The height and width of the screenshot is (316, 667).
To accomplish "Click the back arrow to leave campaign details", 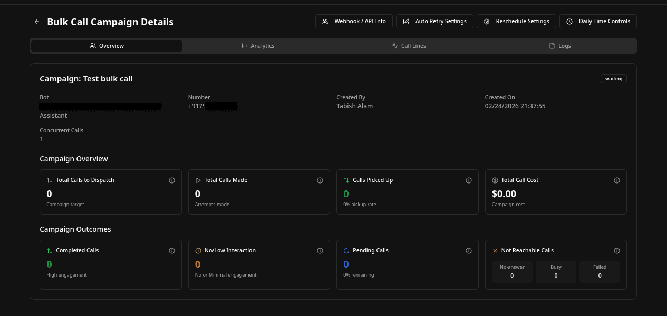I will point(36,21).
